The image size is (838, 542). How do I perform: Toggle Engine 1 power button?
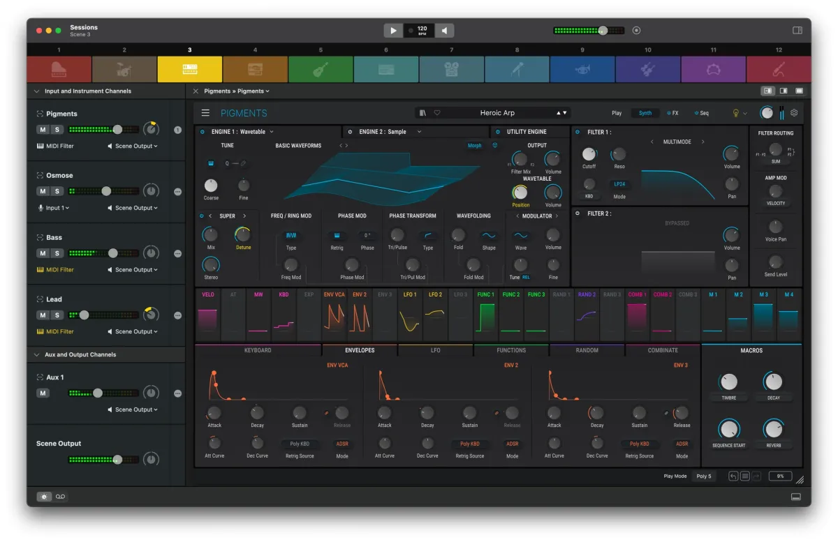pyautogui.click(x=203, y=132)
